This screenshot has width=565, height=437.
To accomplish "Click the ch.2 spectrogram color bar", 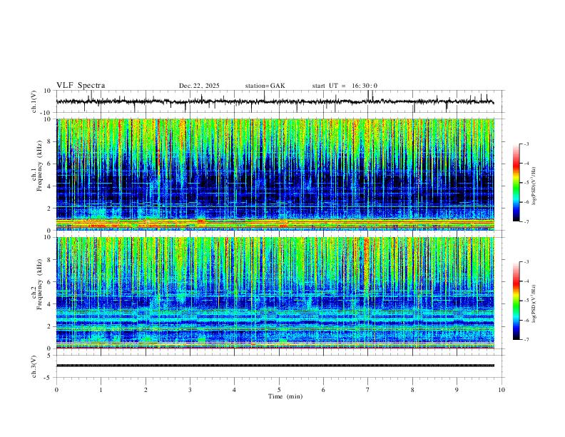I will [516, 301].
